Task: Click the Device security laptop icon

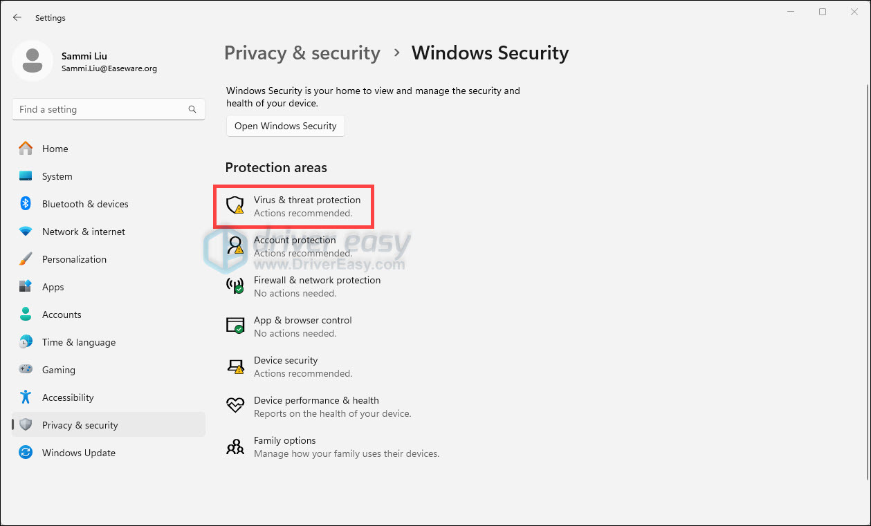Action: pyautogui.click(x=236, y=366)
